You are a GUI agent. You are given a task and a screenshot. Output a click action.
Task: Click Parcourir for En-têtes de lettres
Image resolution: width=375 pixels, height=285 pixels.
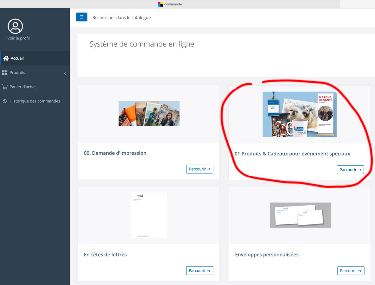200,270
